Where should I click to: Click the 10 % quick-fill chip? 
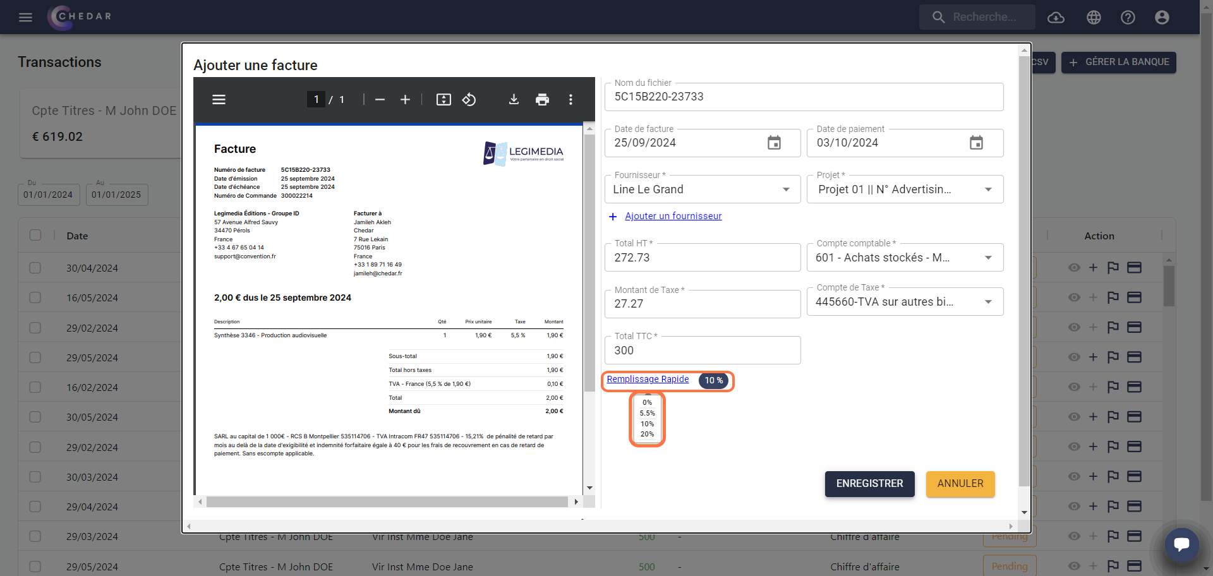(x=714, y=381)
